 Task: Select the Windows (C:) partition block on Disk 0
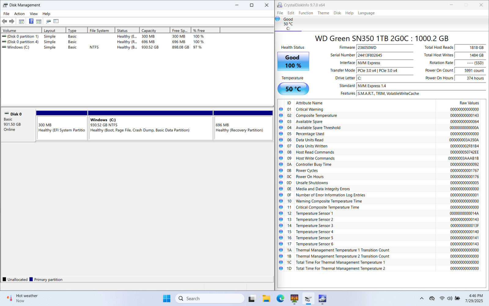tap(150, 128)
